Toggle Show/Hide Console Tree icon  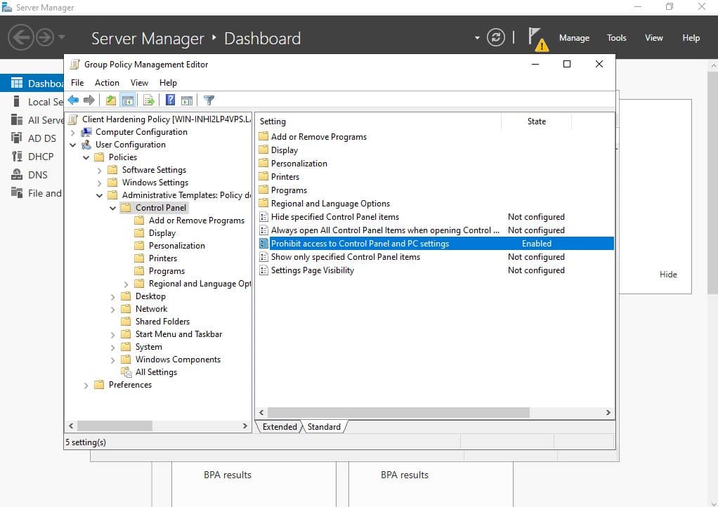pyautogui.click(x=127, y=100)
